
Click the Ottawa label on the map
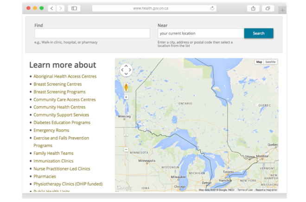249,156
